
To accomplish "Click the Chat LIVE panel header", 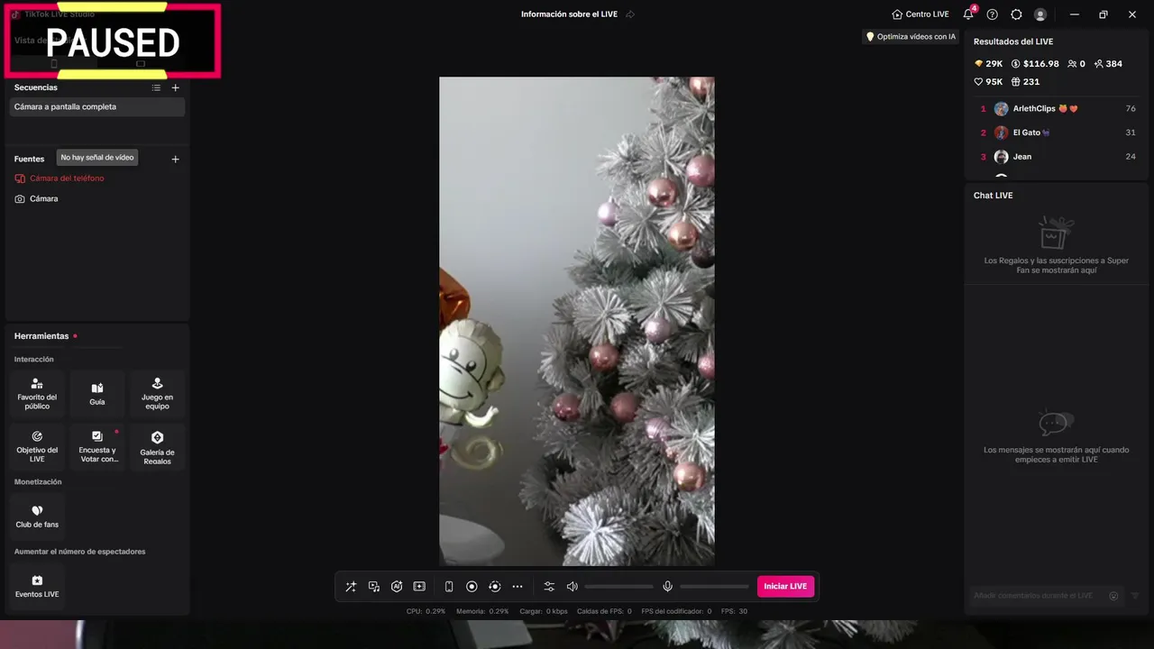I will point(994,196).
